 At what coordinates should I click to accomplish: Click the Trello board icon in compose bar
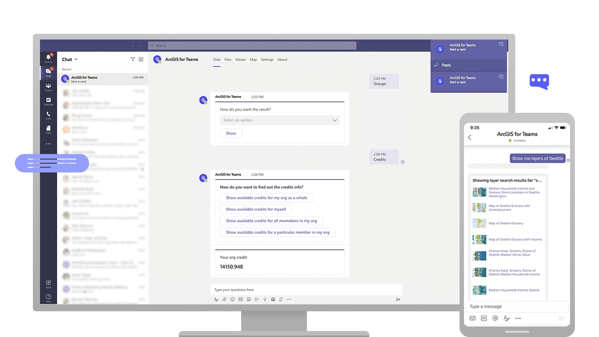click(x=273, y=299)
